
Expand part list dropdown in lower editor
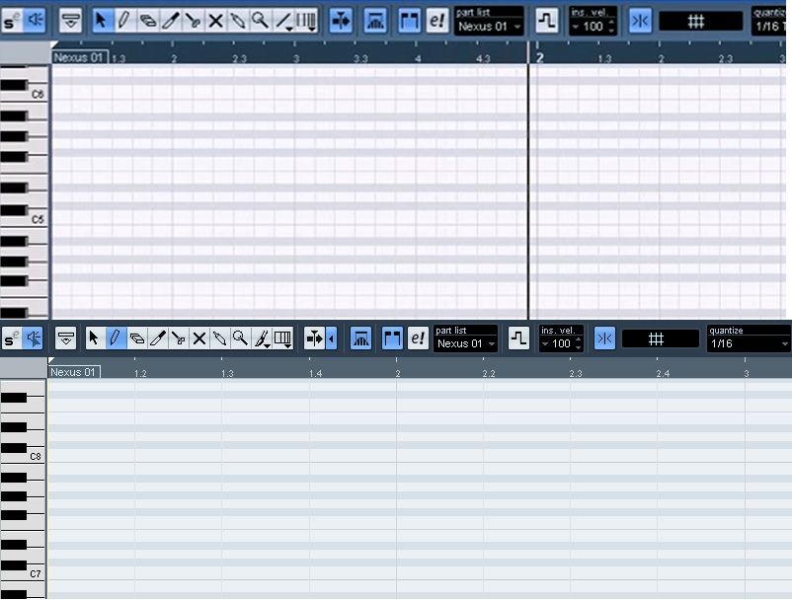(x=466, y=344)
